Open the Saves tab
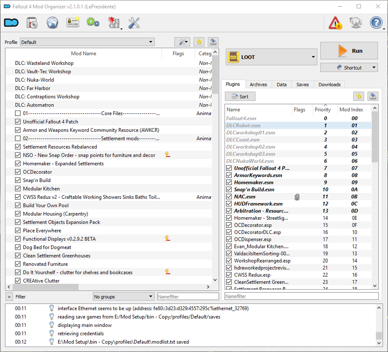The height and width of the screenshot is (352, 388). pos(303,85)
